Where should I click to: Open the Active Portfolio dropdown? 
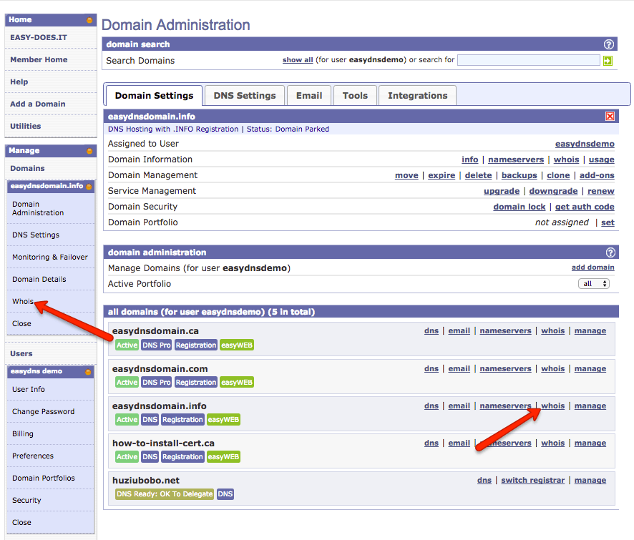[594, 283]
